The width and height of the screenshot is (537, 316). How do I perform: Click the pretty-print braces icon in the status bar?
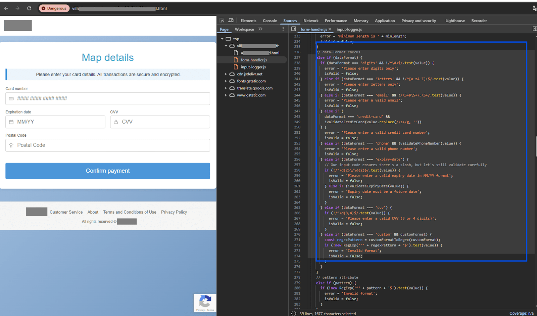[x=294, y=313]
